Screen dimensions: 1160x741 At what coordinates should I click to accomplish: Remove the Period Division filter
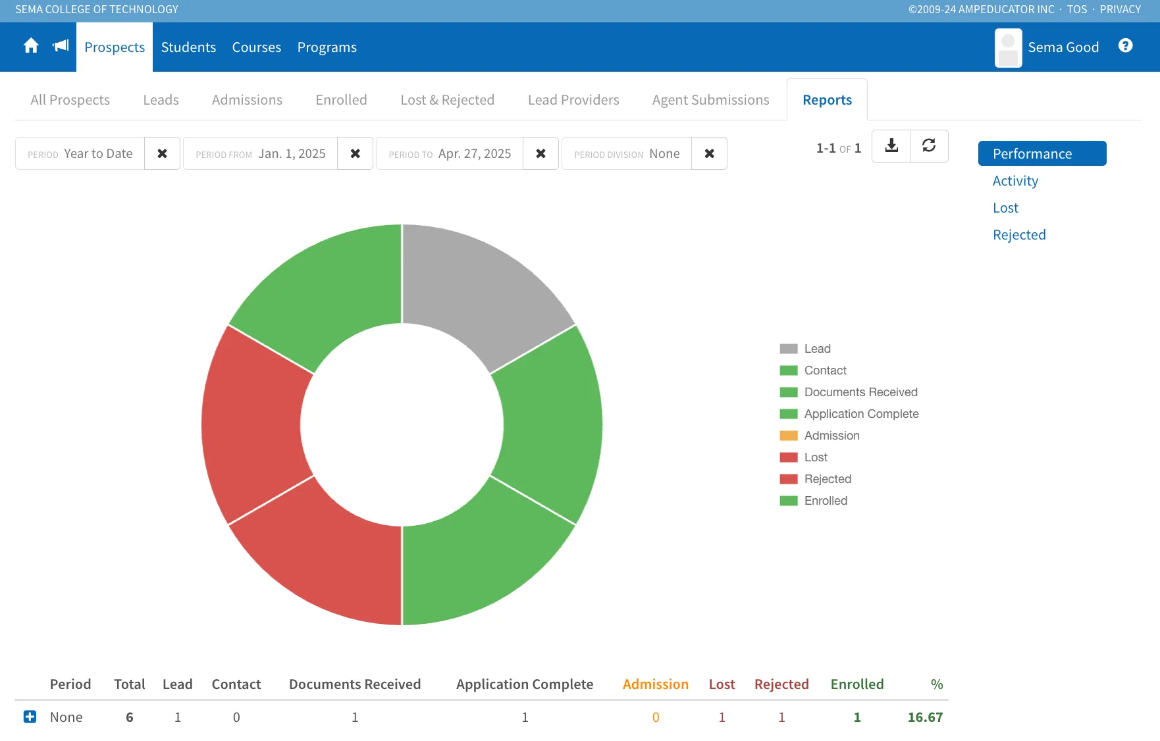pyautogui.click(x=709, y=153)
